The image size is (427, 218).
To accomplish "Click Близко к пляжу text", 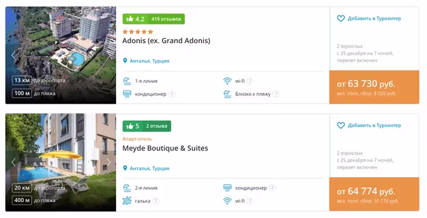I will pyautogui.click(x=253, y=94).
